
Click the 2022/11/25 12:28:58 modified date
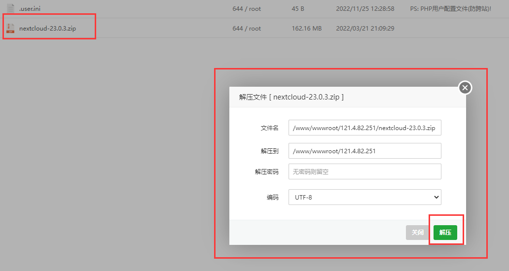click(x=365, y=9)
